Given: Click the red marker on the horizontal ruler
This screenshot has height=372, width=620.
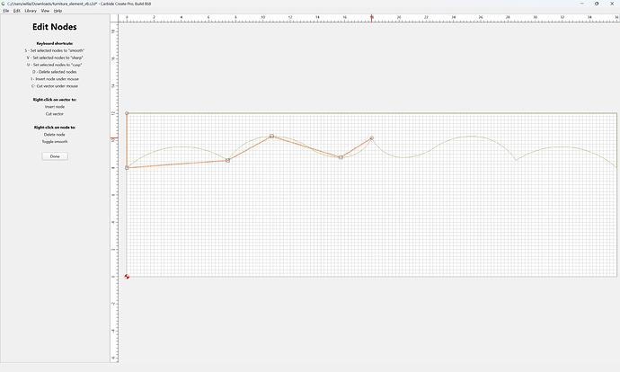Looking at the screenshot, I should point(371,18).
